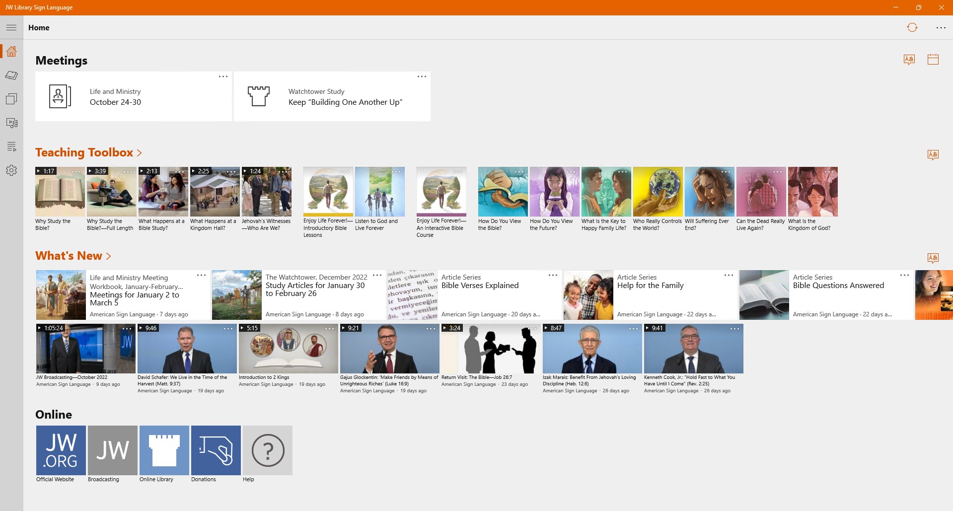Open options for Bible Verses Explained card

coord(553,275)
